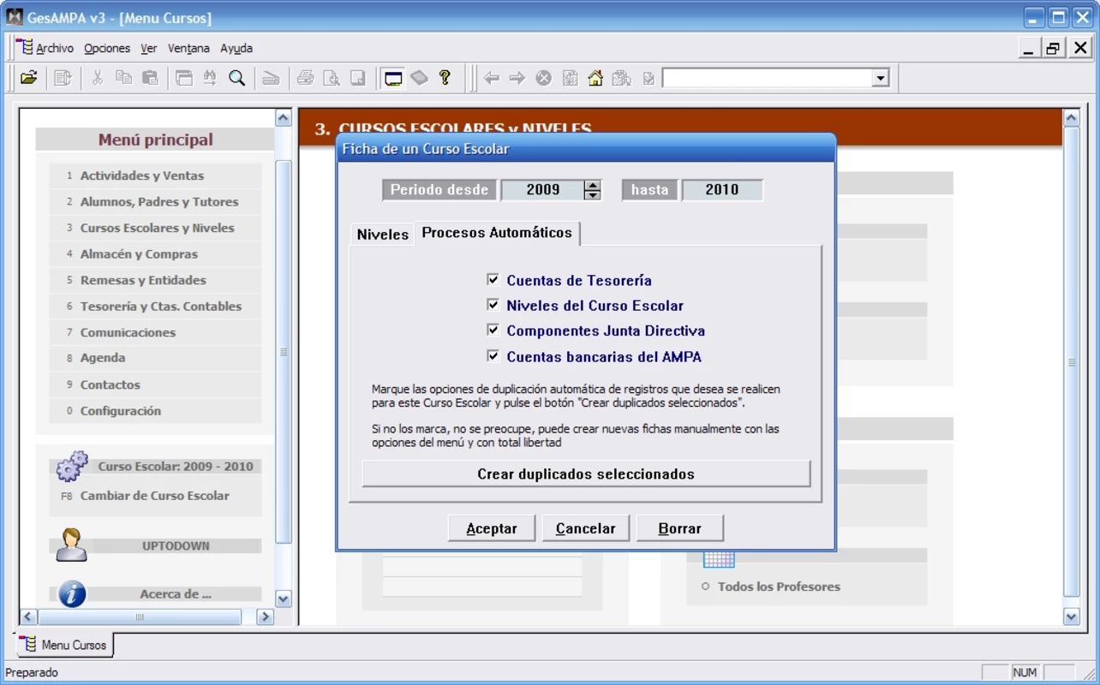Image resolution: width=1100 pixels, height=685 pixels.
Task: Click Cambiar de Curso Escolar link
Action: pos(155,496)
